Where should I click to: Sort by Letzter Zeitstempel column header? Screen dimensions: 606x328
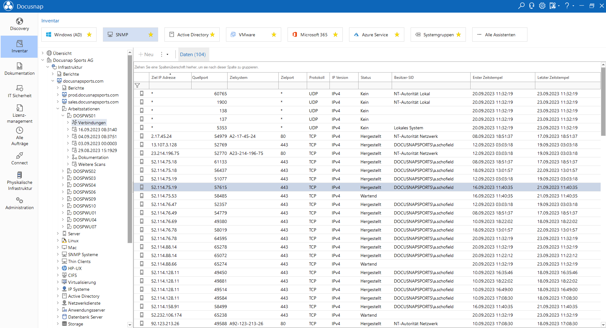[x=567, y=77]
